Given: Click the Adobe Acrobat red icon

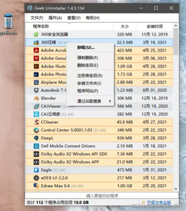Looking at the screenshot, I should click(36, 50).
